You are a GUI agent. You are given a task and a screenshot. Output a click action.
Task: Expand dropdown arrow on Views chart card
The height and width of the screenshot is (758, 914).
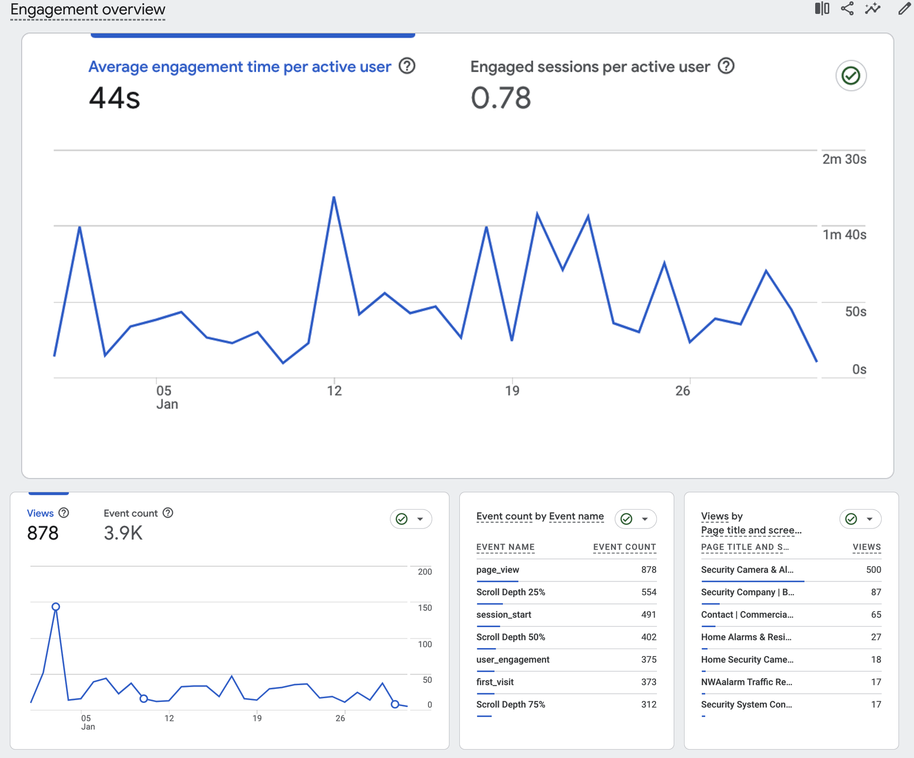420,519
